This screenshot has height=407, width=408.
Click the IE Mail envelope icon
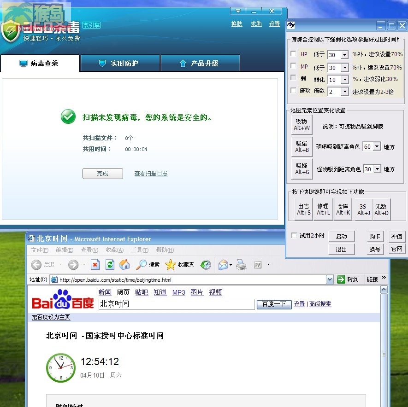click(223, 265)
